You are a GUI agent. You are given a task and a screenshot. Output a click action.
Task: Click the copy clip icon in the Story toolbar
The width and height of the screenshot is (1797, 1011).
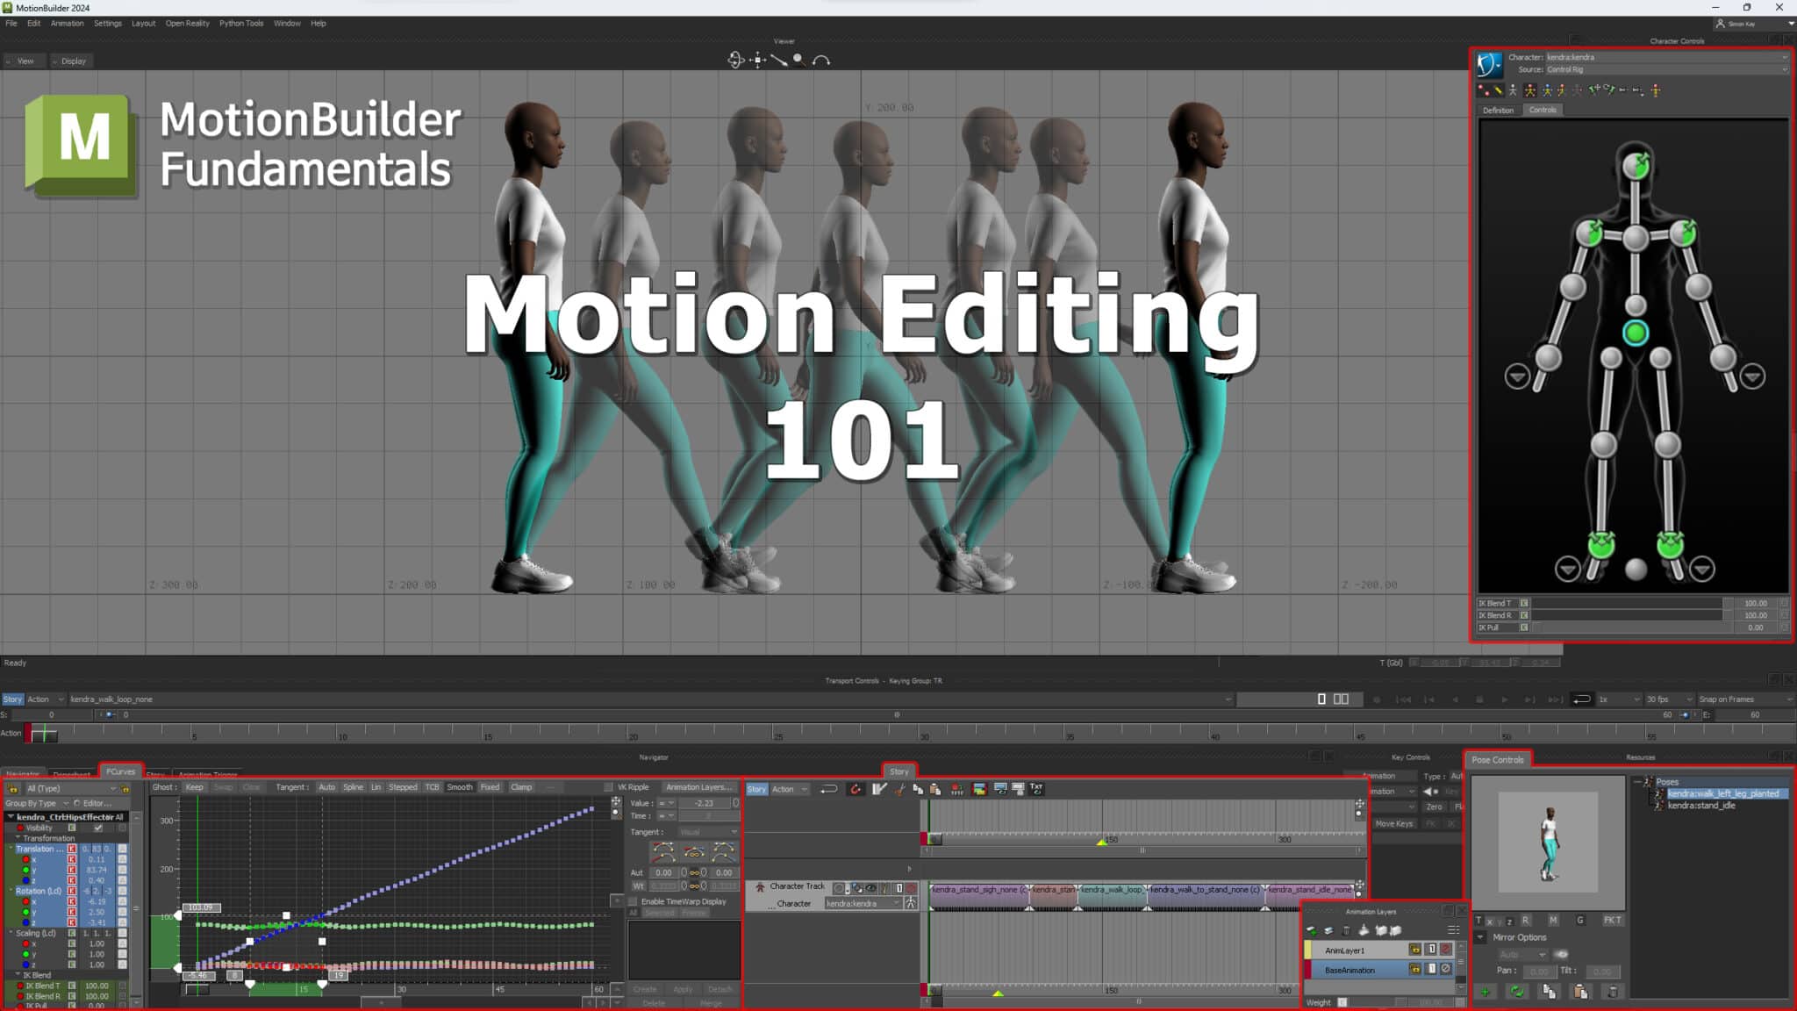pos(919,792)
